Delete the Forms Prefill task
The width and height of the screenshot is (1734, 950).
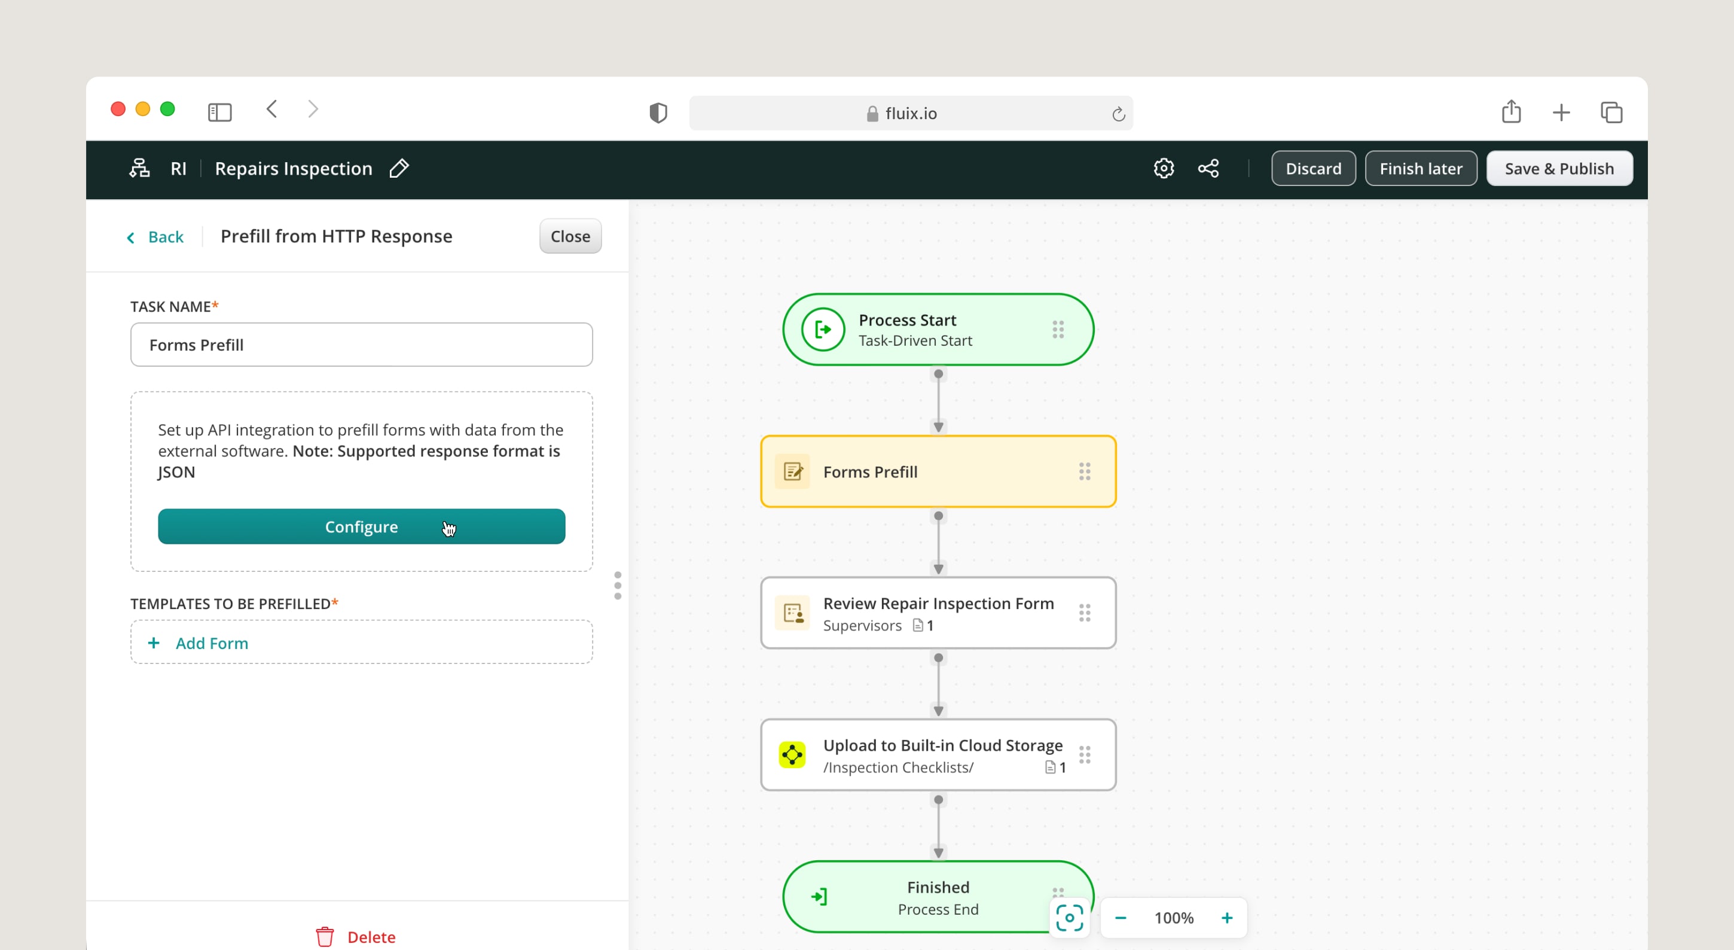[355, 936]
